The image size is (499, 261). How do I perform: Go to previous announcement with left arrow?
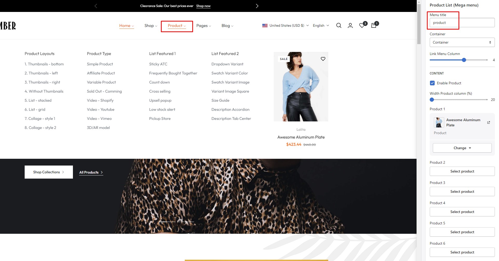(x=96, y=6)
